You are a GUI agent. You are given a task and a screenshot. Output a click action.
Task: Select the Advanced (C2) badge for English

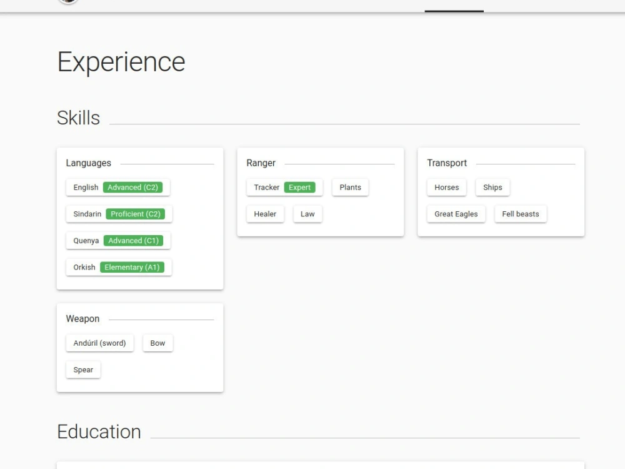(x=132, y=188)
